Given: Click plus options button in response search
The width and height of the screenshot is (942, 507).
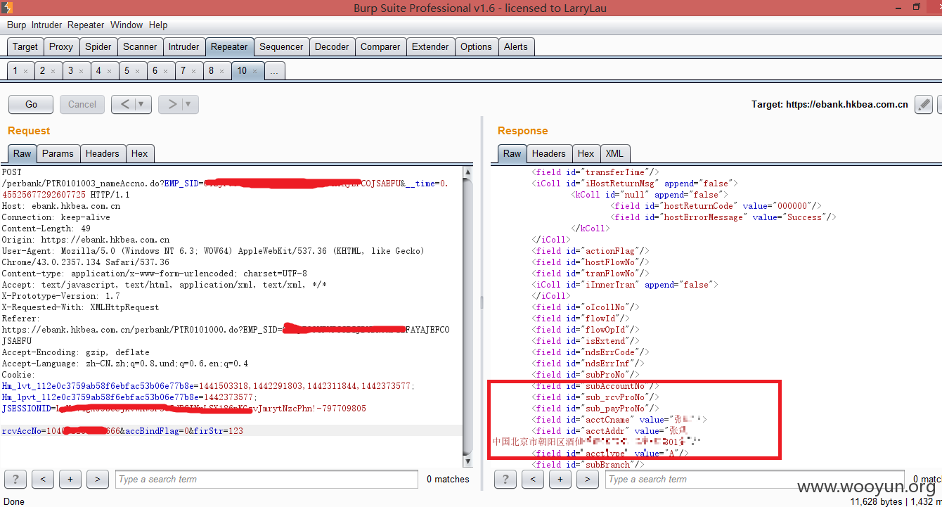Looking at the screenshot, I should click(x=560, y=479).
